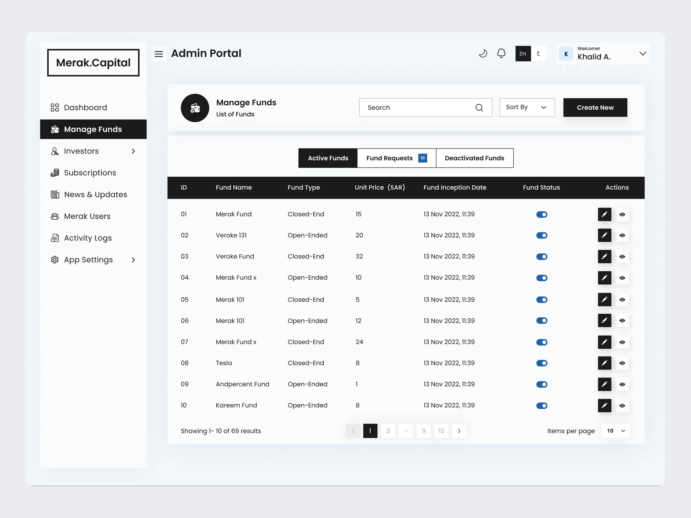Open the Sort By dropdown

coord(527,107)
